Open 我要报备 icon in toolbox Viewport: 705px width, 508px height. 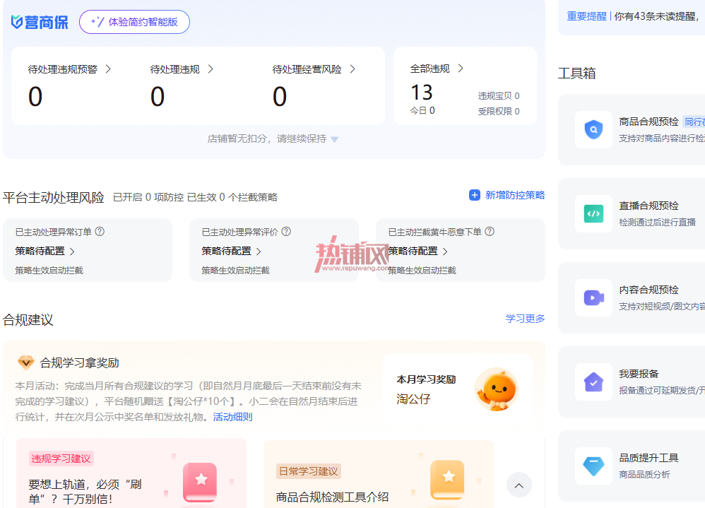pyautogui.click(x=593, y=382)
